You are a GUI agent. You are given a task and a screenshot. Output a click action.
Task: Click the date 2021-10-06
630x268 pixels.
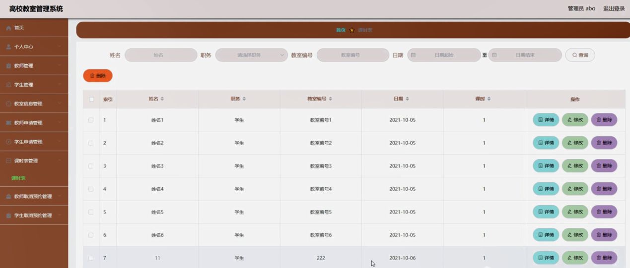pyautogui.click(x=402, y=258)
